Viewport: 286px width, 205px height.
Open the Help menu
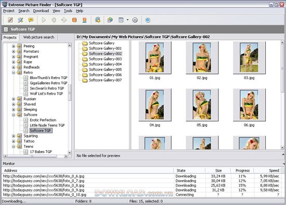tap(80, 11)
